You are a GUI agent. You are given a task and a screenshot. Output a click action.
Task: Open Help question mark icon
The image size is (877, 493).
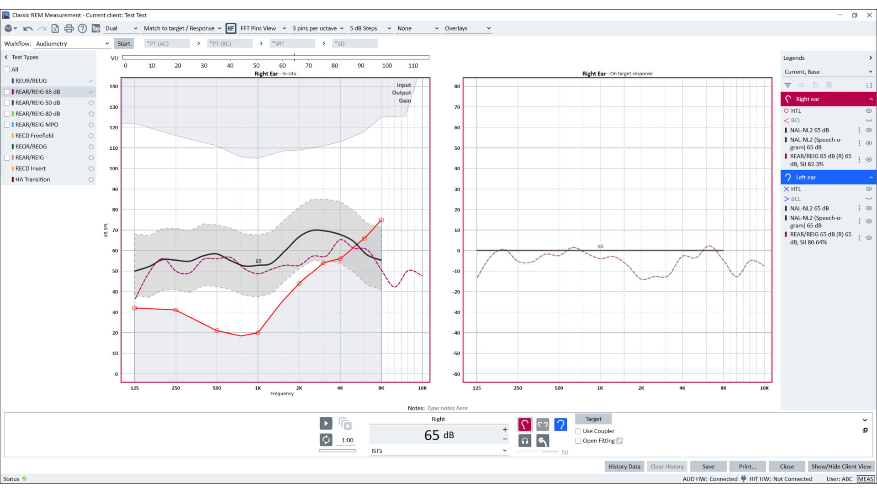point(82,28)
